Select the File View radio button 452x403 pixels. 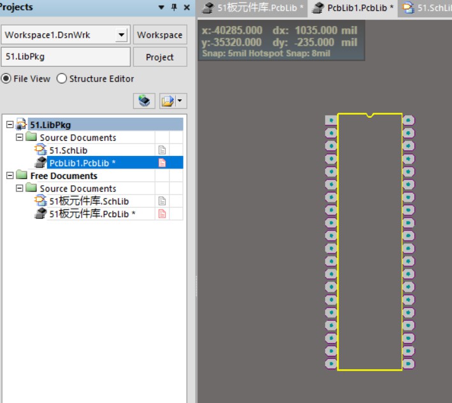(6, 78)
